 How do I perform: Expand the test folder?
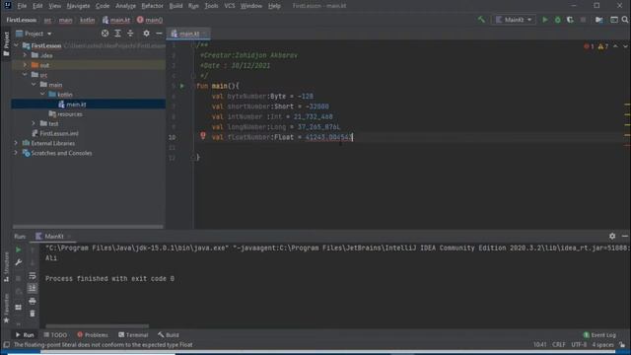coord(34,123)
